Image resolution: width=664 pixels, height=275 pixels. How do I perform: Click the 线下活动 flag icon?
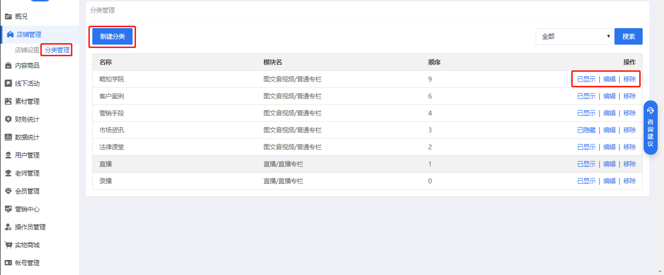[x=8, y=83]
